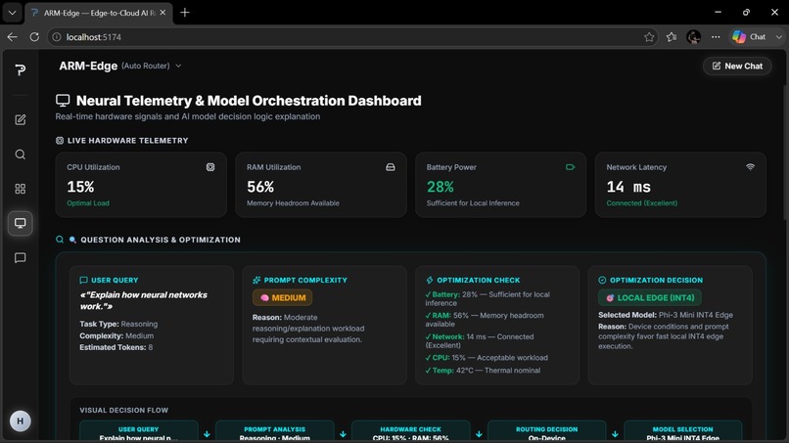789x443 pixels.
Task: Click the ARM-Edge app title
Action: tap(88, 66)
